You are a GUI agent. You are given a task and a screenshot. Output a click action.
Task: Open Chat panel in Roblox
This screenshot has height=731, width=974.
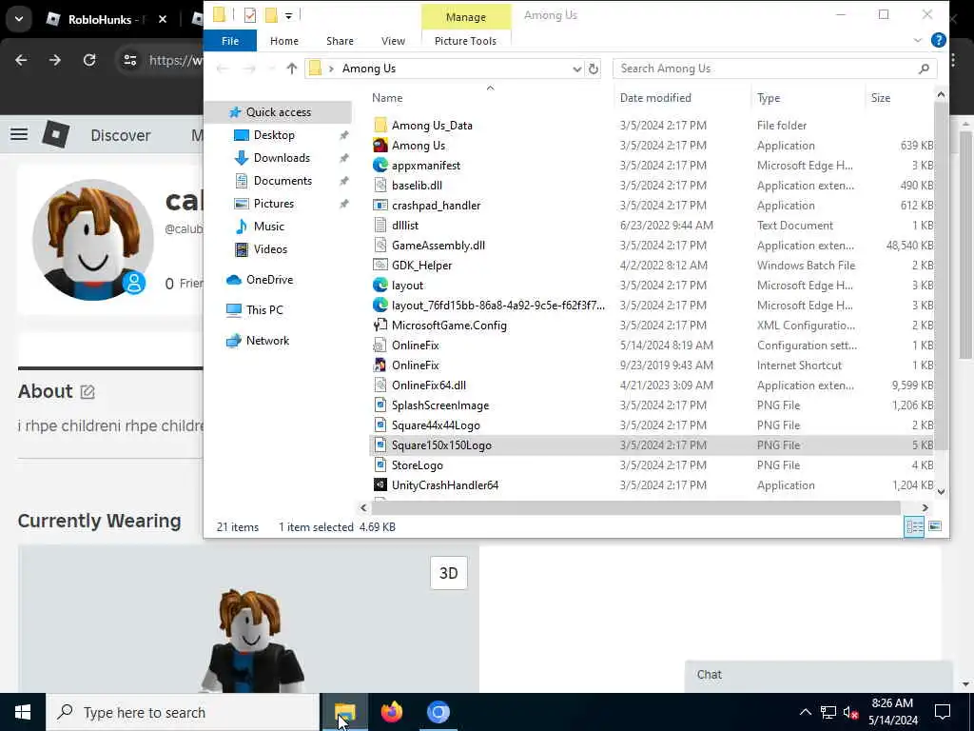tap(818, 675)
